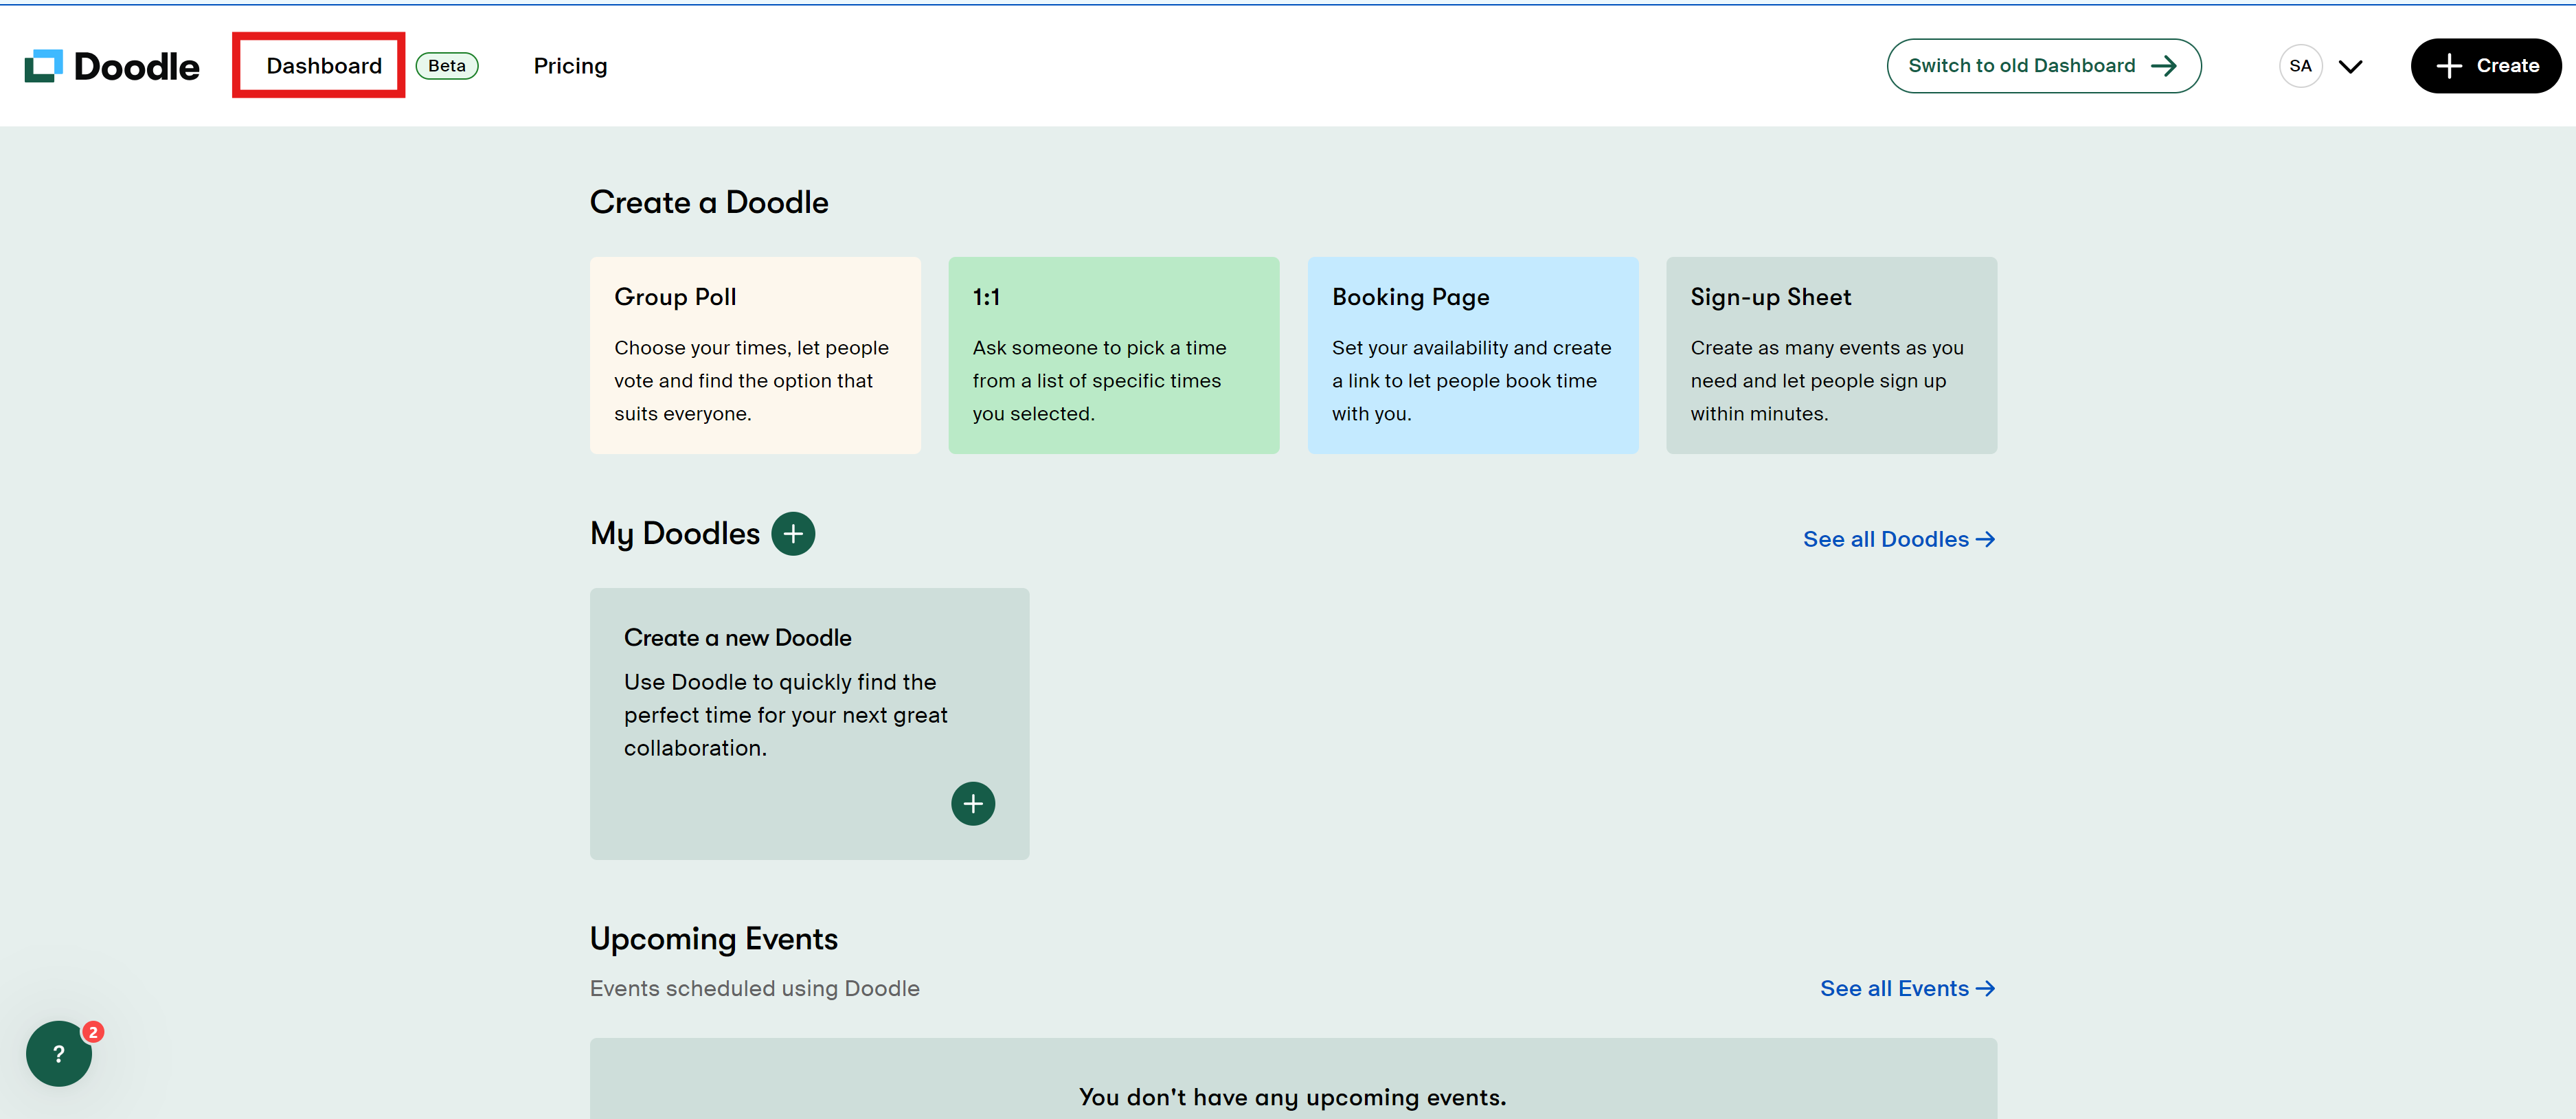Open the See all Events link
The height and width of the screenshot is (1119, 2576).
[x=1893, y=988]
